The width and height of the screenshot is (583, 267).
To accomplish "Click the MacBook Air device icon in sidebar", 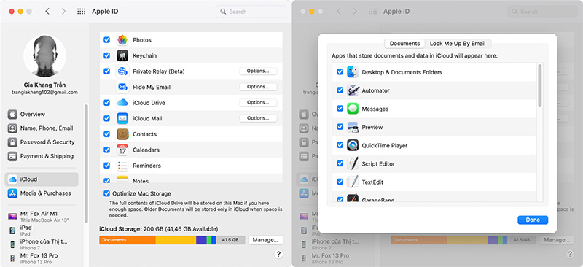I will point(12,216).
